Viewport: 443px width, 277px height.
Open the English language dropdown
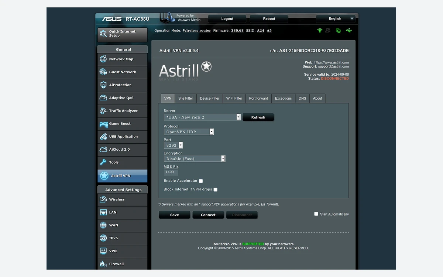[336, 18]
